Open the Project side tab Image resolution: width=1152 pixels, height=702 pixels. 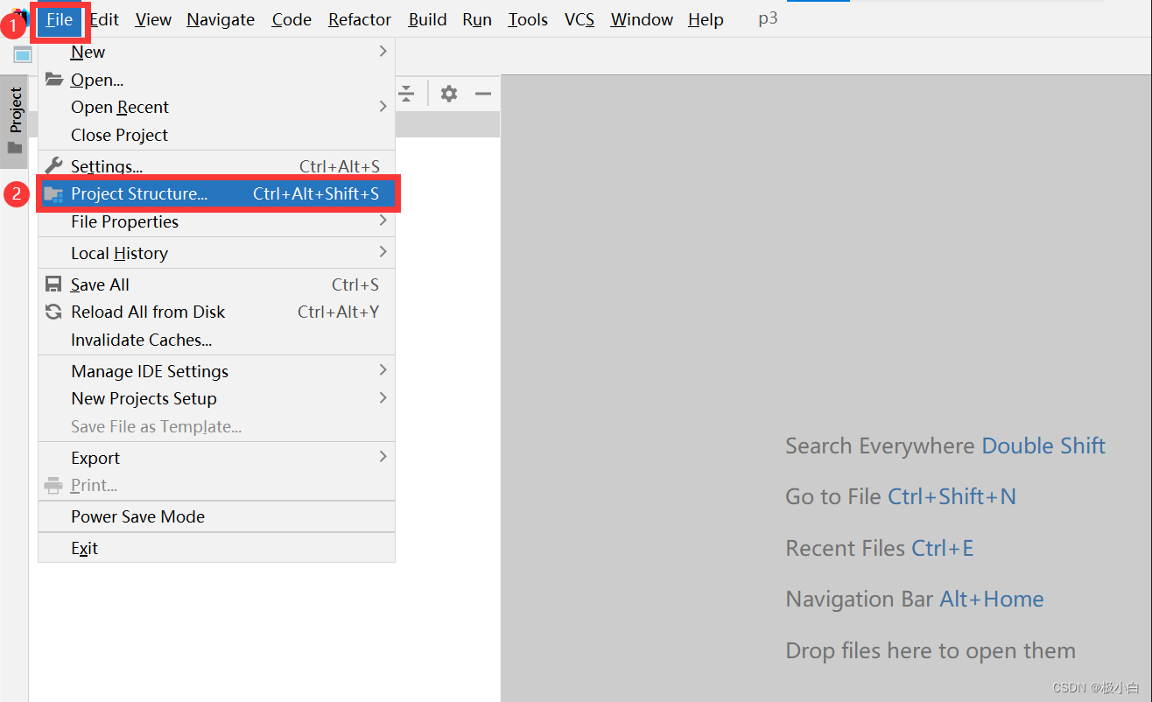[15, 122]
